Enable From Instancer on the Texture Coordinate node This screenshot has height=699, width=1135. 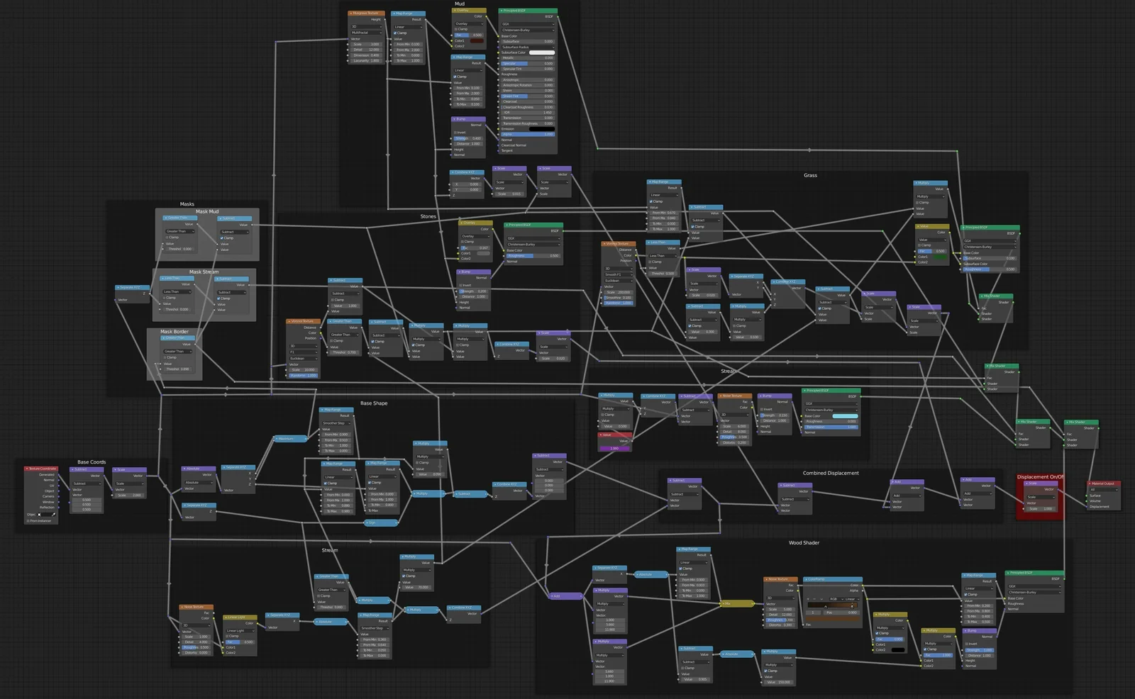[x=28, y=521]
